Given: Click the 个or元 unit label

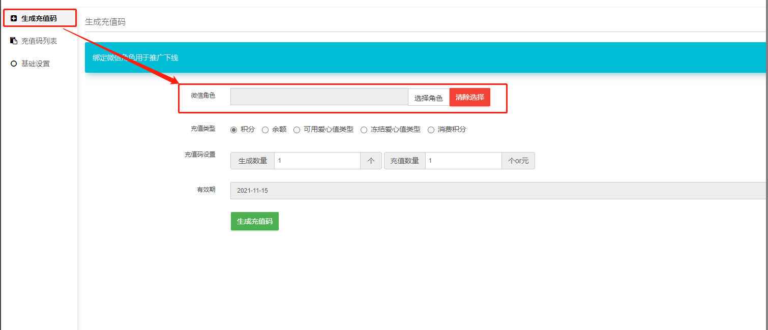Looking at the screenshot, I should click(x=518, y=161).
